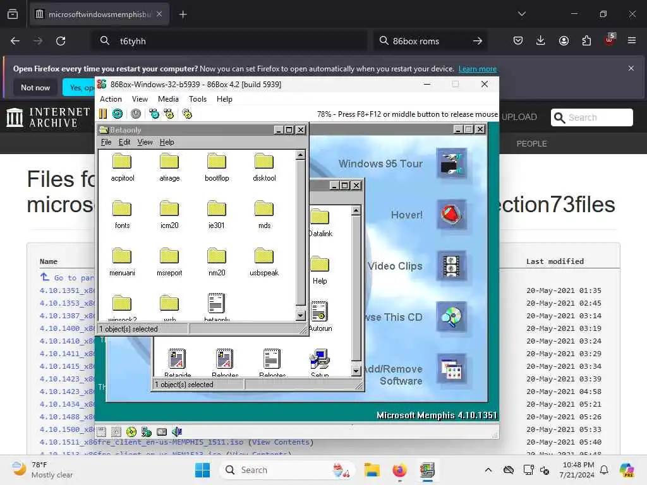Select the menuani folder

tap(122, 262)
